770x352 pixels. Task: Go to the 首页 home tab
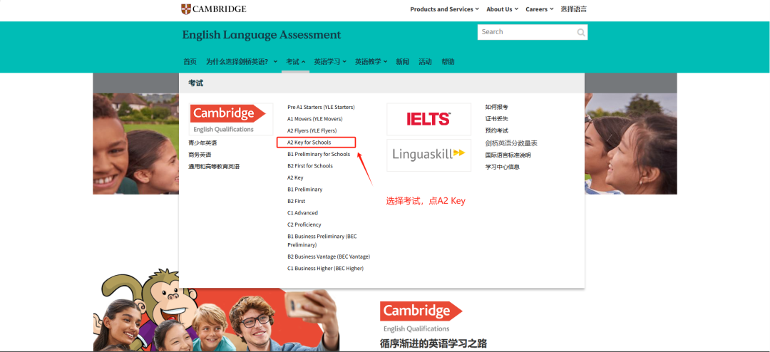[190, 62]
